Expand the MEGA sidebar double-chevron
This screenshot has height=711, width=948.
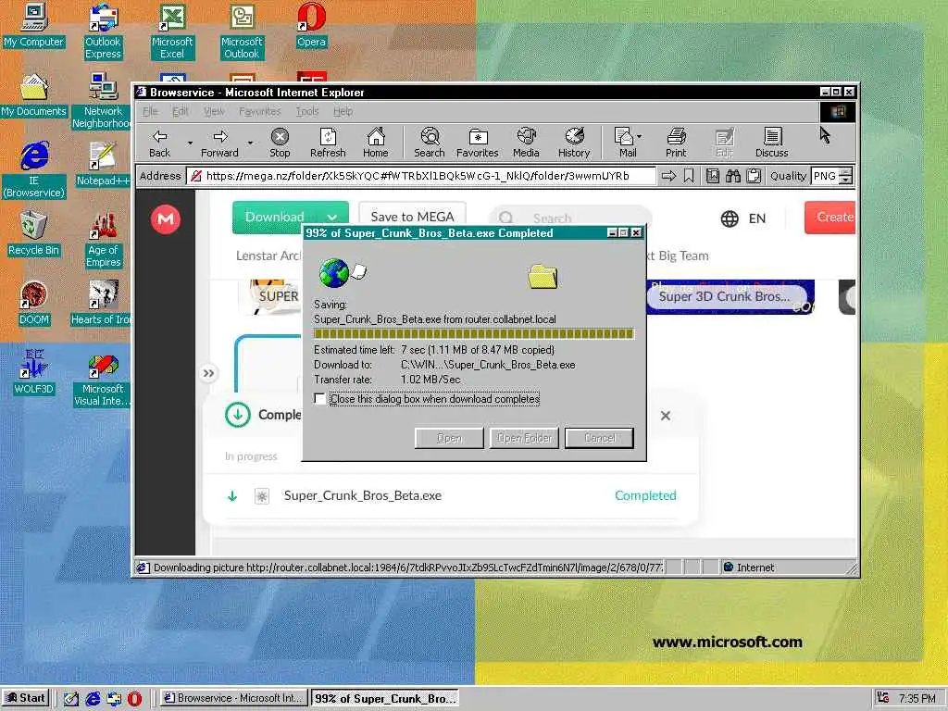click(208, 373)
